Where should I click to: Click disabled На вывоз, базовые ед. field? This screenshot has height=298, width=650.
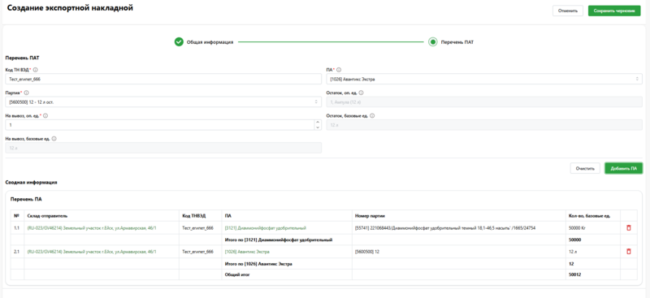click(163, 148)
